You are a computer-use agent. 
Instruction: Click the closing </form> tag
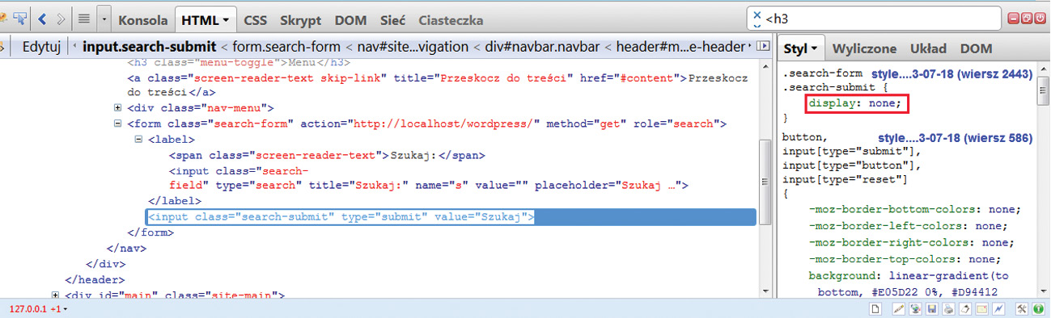(150, 232)
